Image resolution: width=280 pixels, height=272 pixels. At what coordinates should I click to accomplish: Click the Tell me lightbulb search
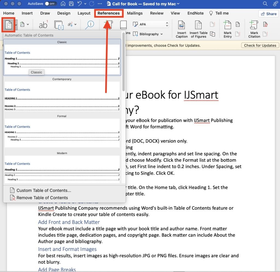[219, 13]
